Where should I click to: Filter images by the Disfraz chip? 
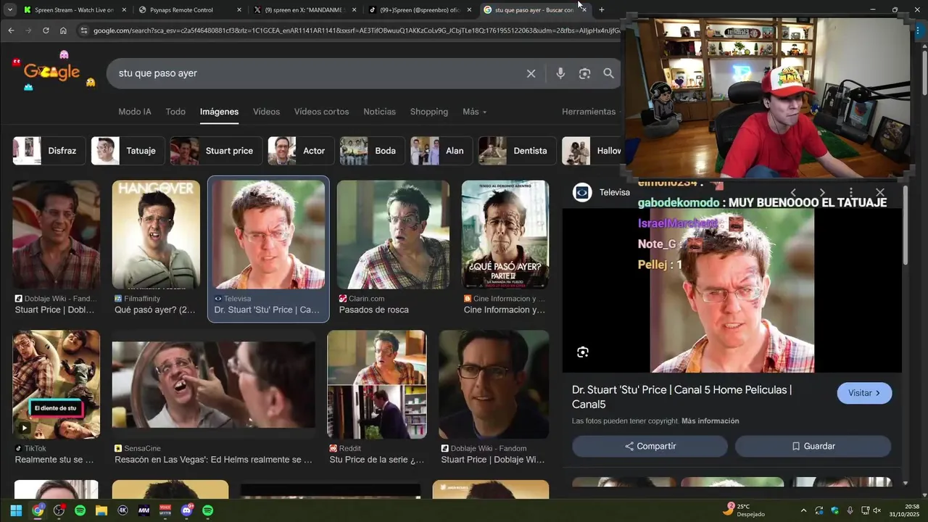(49, 151)
